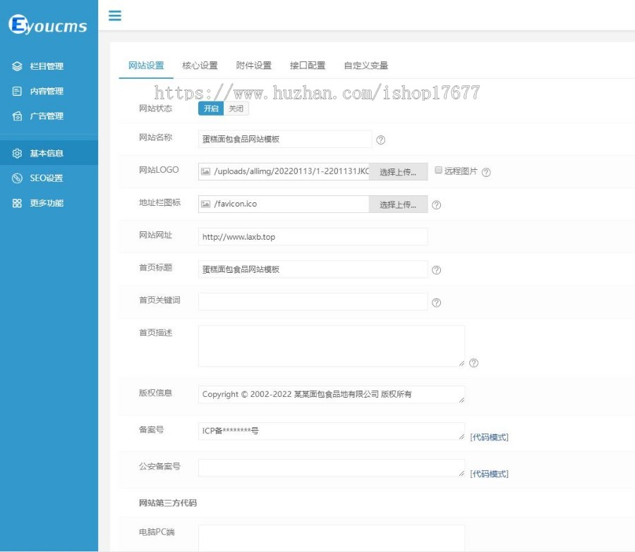This screenshot has width=635, height=552.
Task: Click the 广告管理 icon
Action: point(17,116)
